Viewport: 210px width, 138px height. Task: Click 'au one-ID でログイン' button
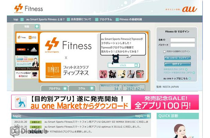click(178, 58)
